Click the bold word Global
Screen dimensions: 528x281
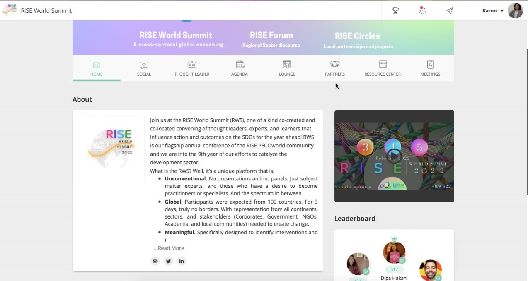[x=173, y=202]
